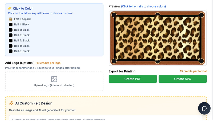Select the Rail 1 black color swatch
213x121 pixels.
point(11,25)
